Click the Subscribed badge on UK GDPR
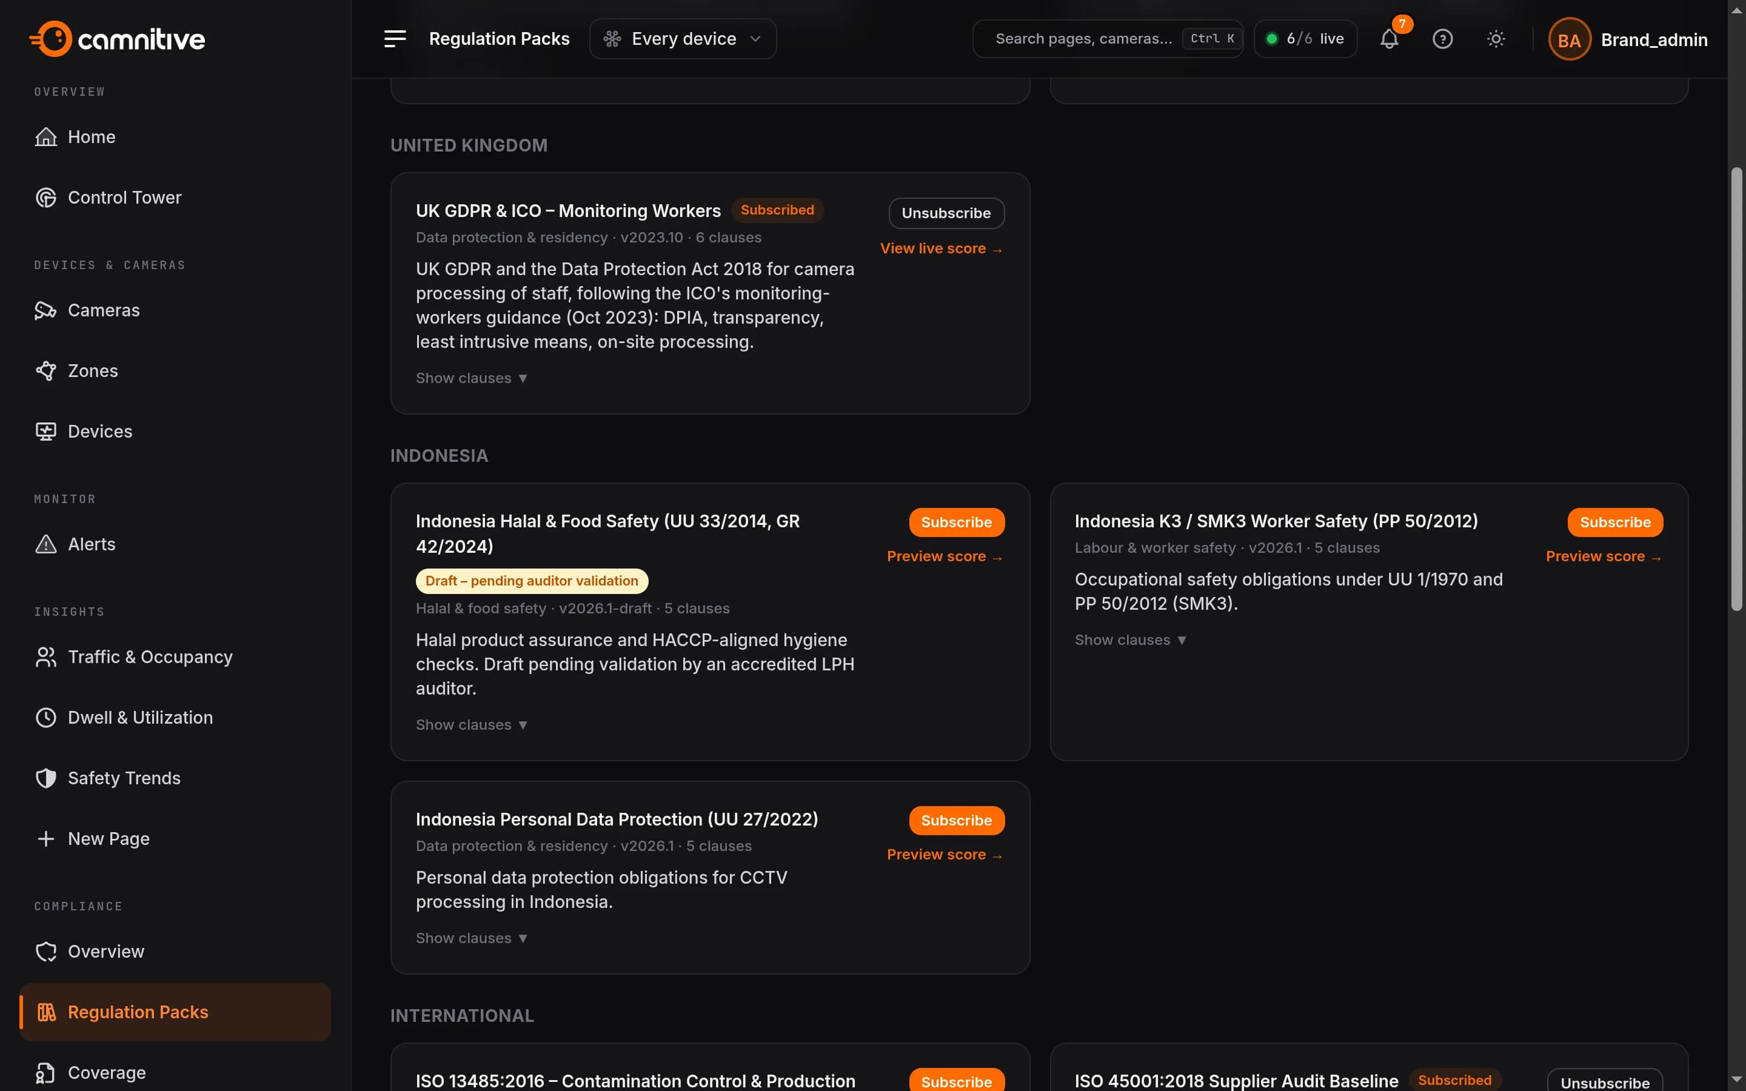Screen dimensions: 1746x1091 (x=777, y=210)
